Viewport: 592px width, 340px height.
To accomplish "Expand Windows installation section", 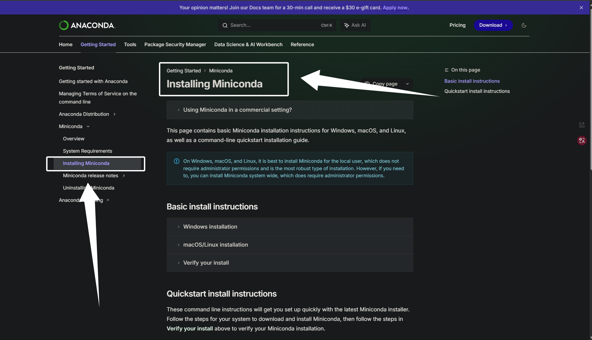I will click(x=290, y=227).
